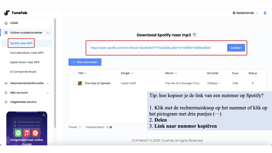Sort the table by Titel
The width and height of the screenshot is (272, 153).
pyautogui.click(x=86, y=73)
